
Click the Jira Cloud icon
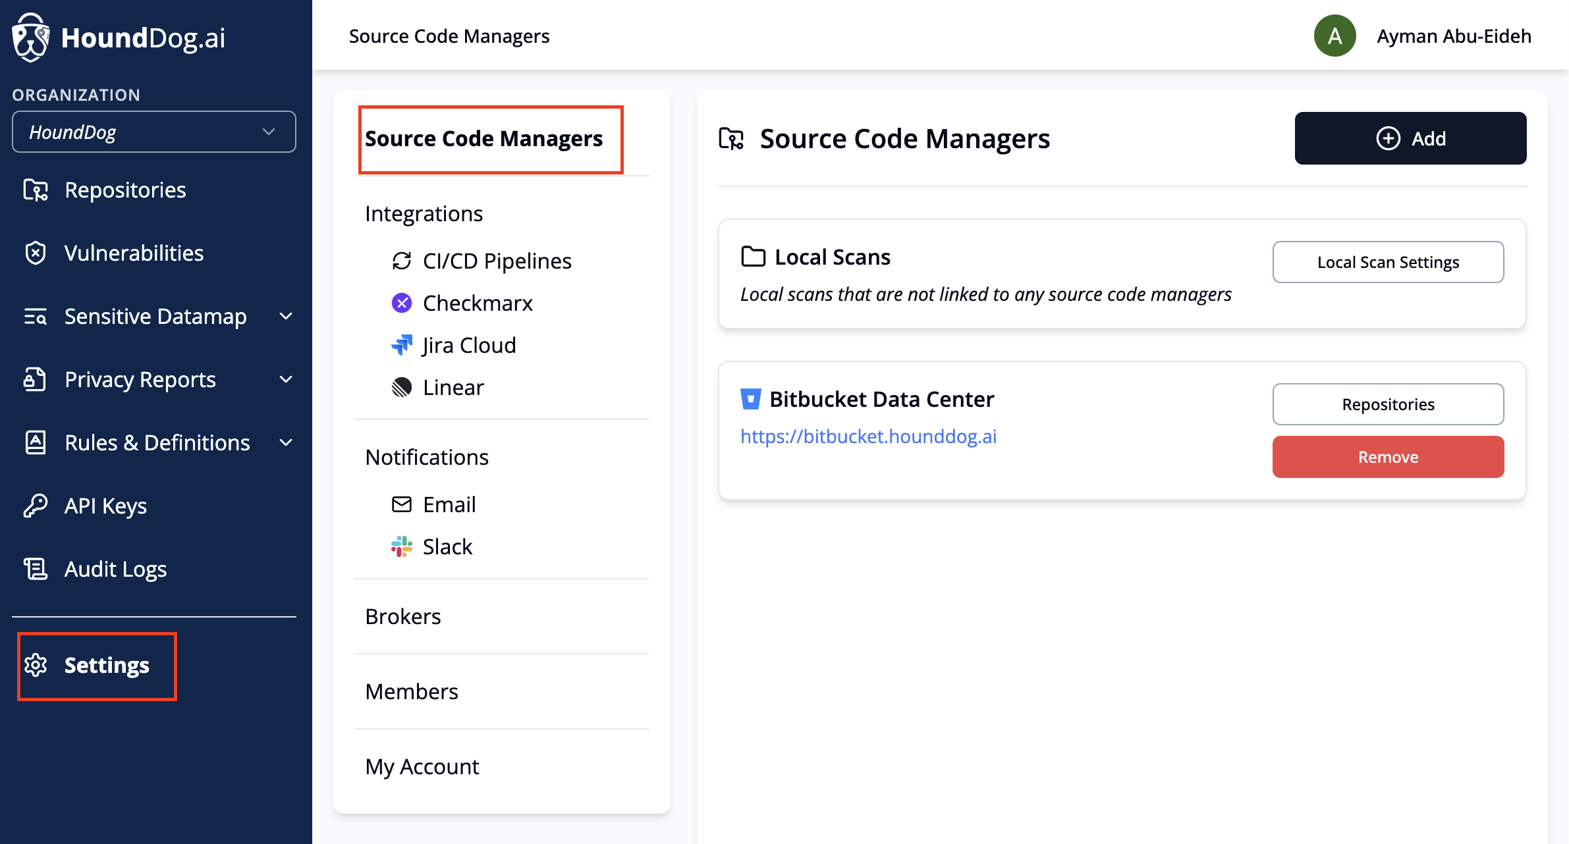402,346
